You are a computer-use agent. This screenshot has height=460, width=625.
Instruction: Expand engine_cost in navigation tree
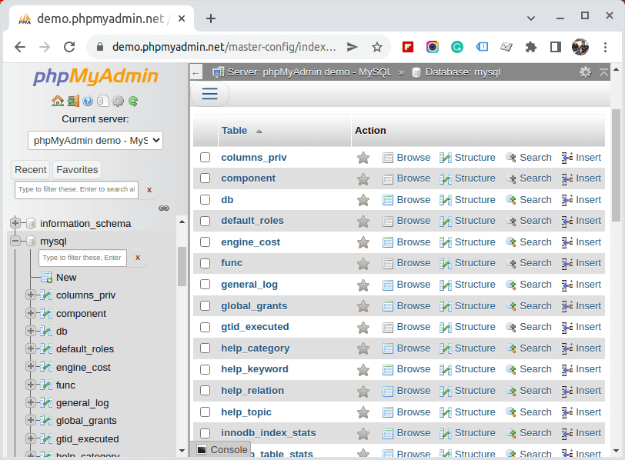click(x=31, y=366)
